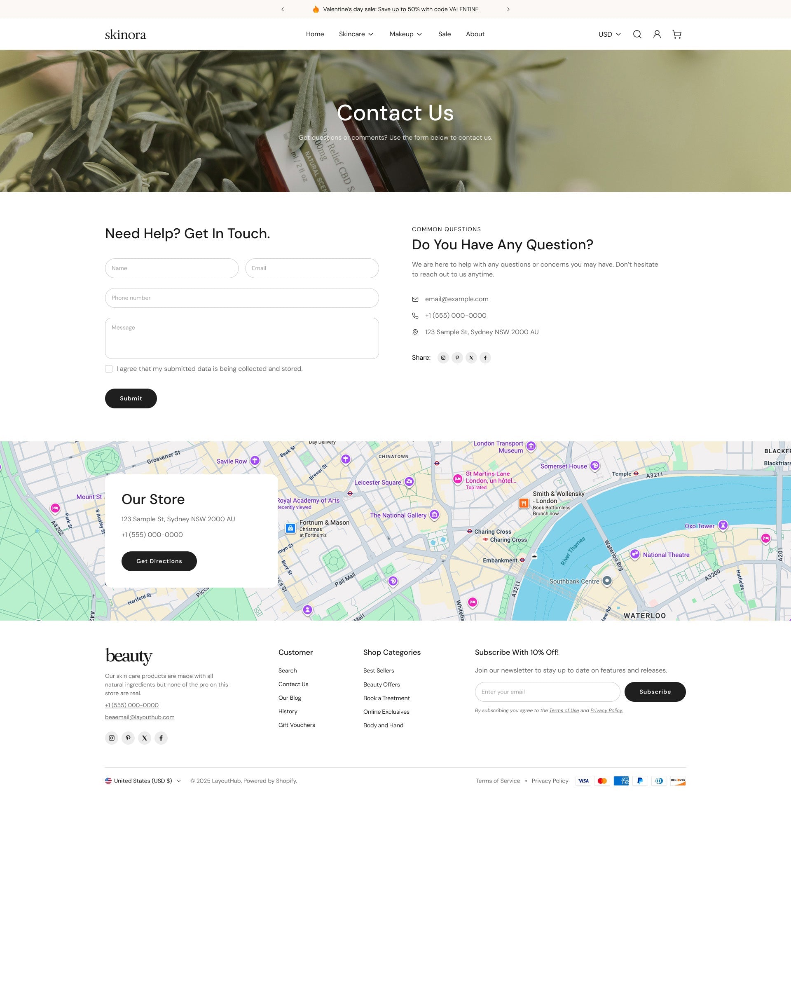Click the Subscribe button
Image resolution: width=791 pixels, height=989 pixels.
[x=655, y=692]
